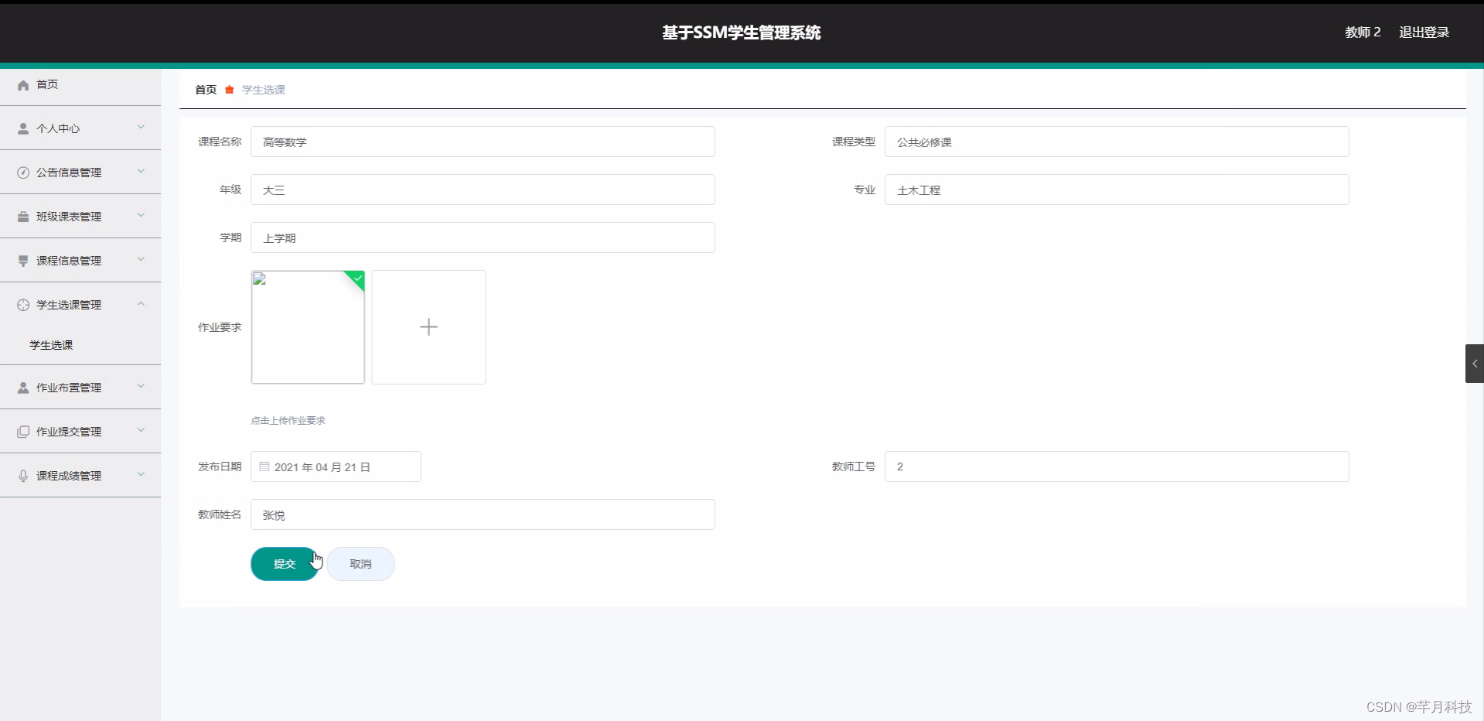This screenshot has width=1484, height=721.
Task: Click 点击上传作业要求 upload link
Action: point(288,420)
